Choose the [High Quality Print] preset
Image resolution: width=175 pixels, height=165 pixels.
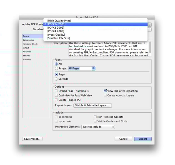coord(96,21)
